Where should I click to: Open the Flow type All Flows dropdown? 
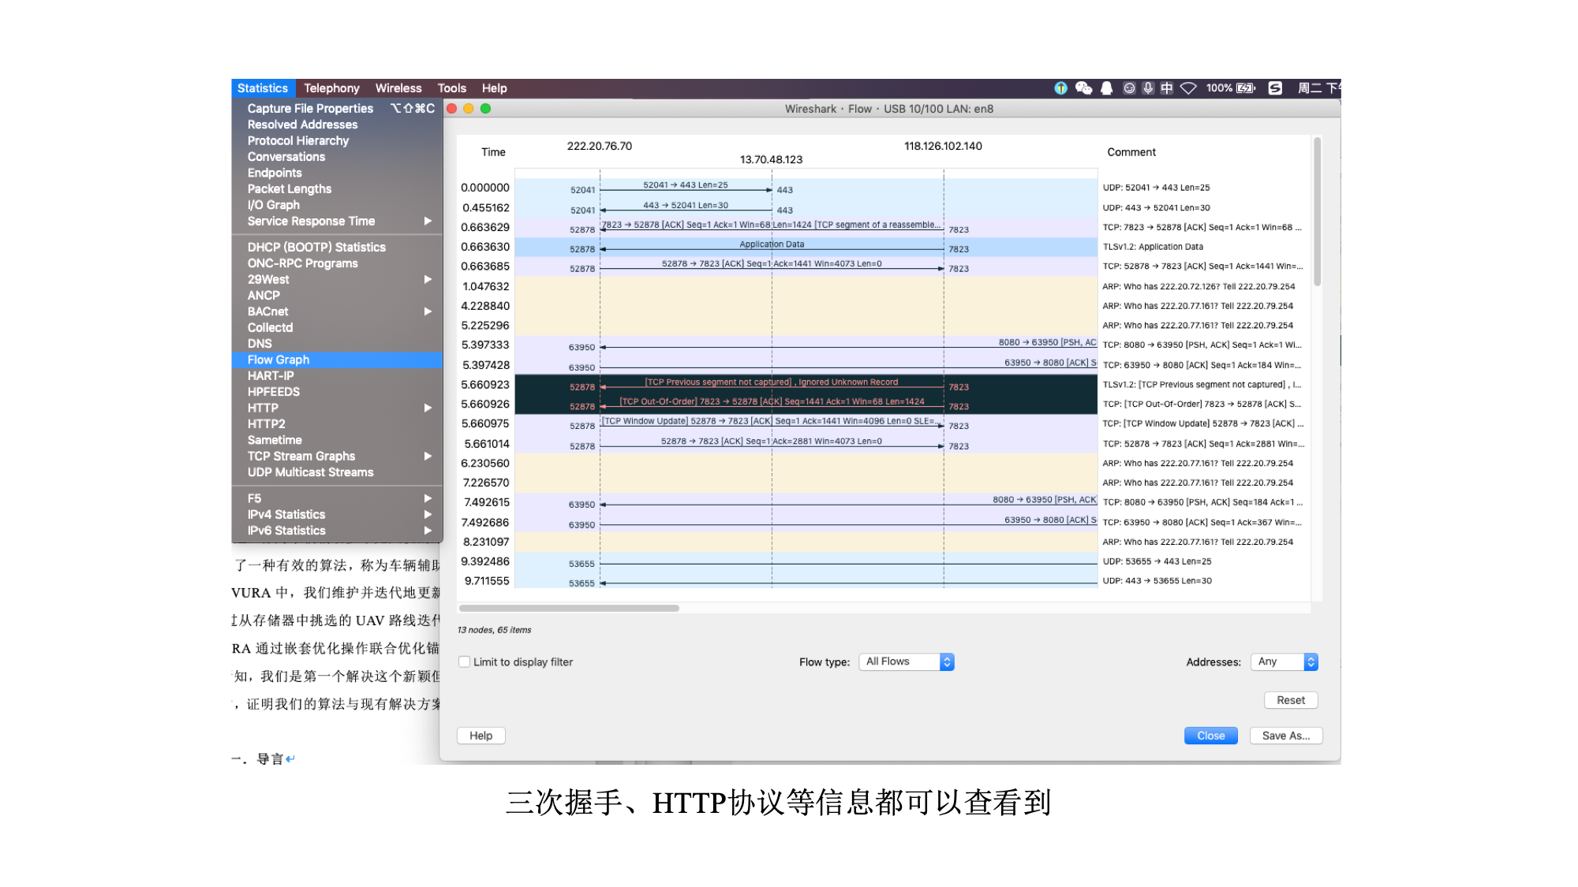[x=907, y=662]
